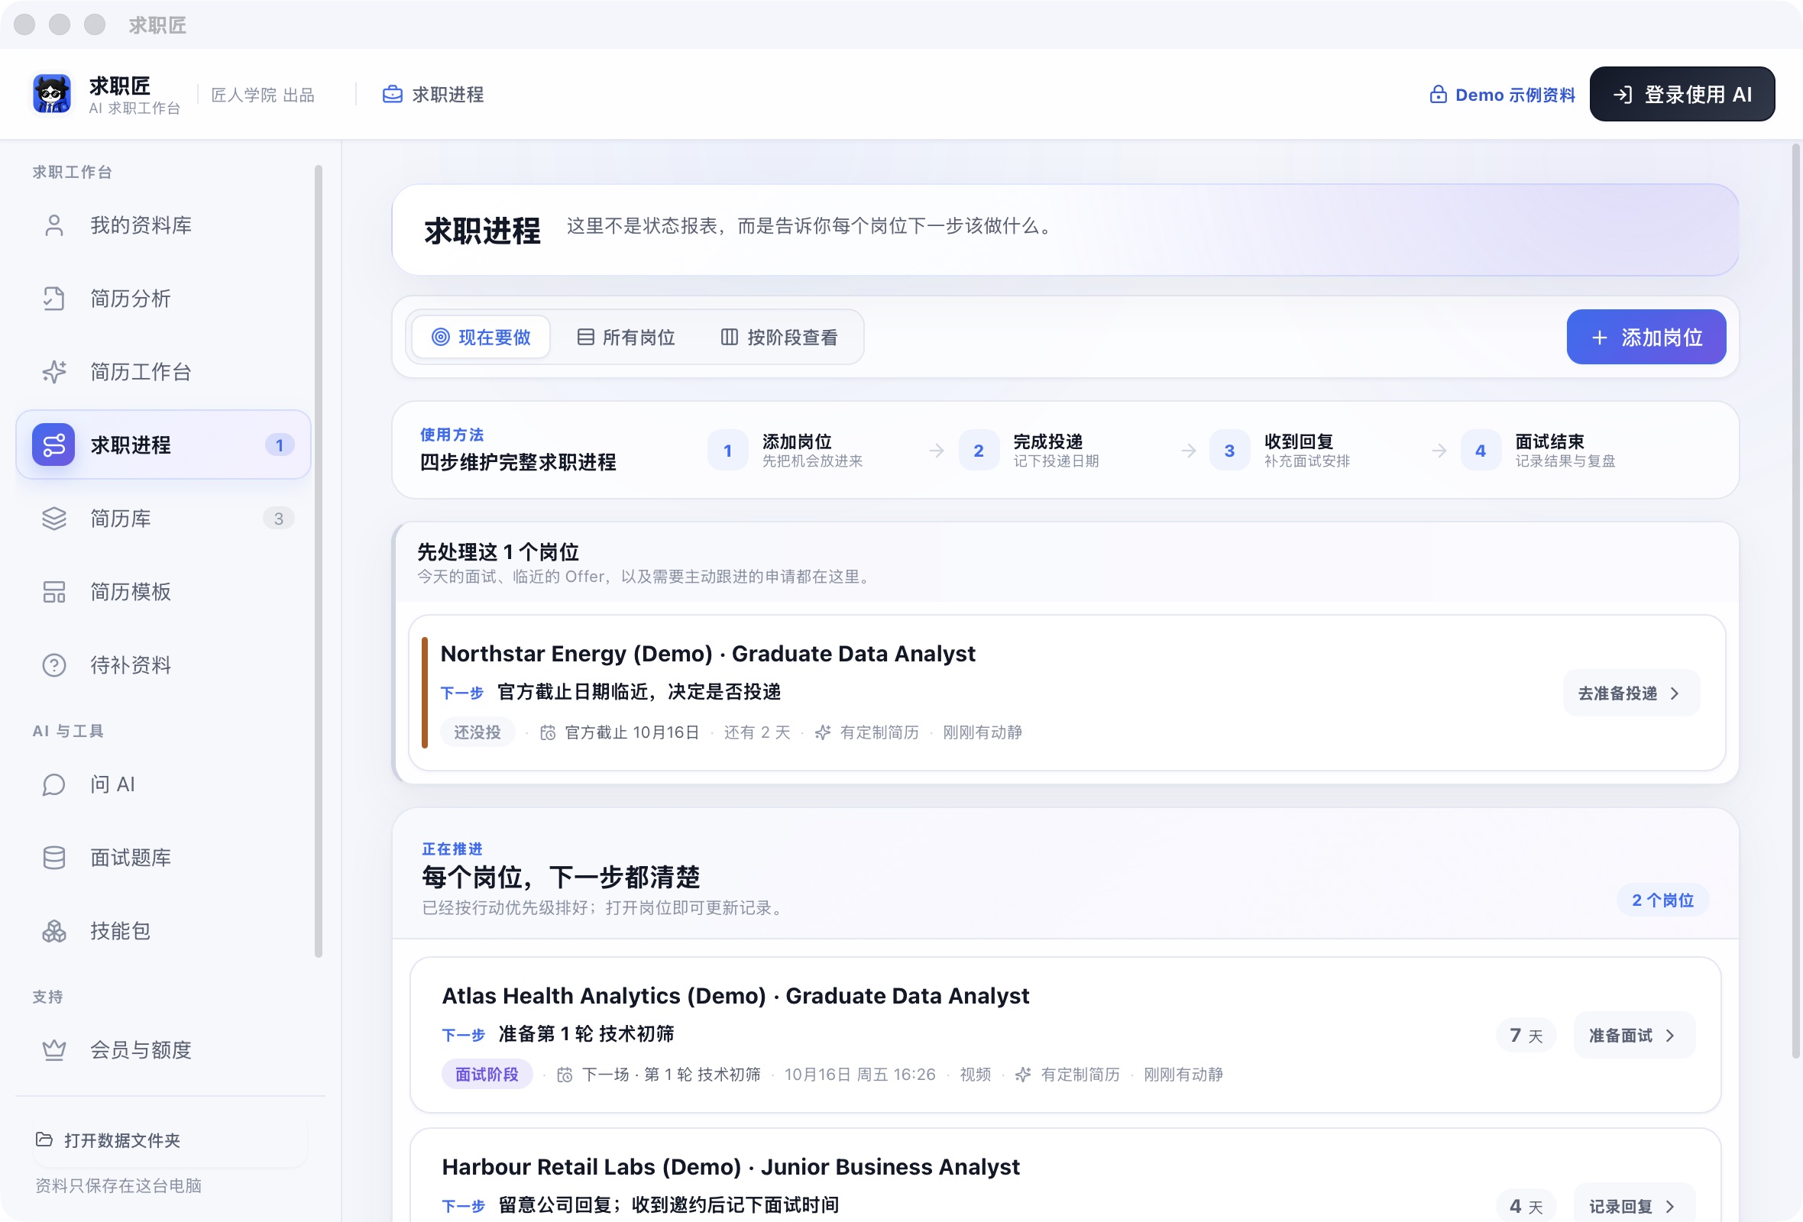
Task: Click the login arrow icon in 登录使用 AI
Action: pos(1623,95)
